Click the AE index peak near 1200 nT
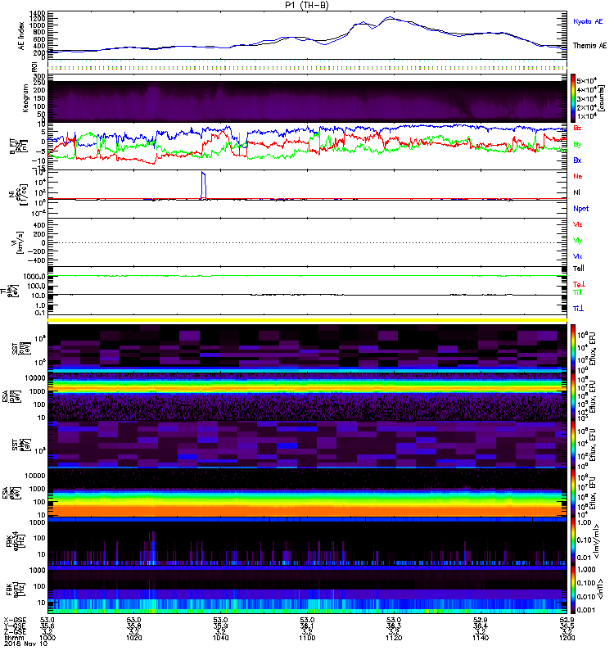614x655 pixels. (x=391, y=18)
